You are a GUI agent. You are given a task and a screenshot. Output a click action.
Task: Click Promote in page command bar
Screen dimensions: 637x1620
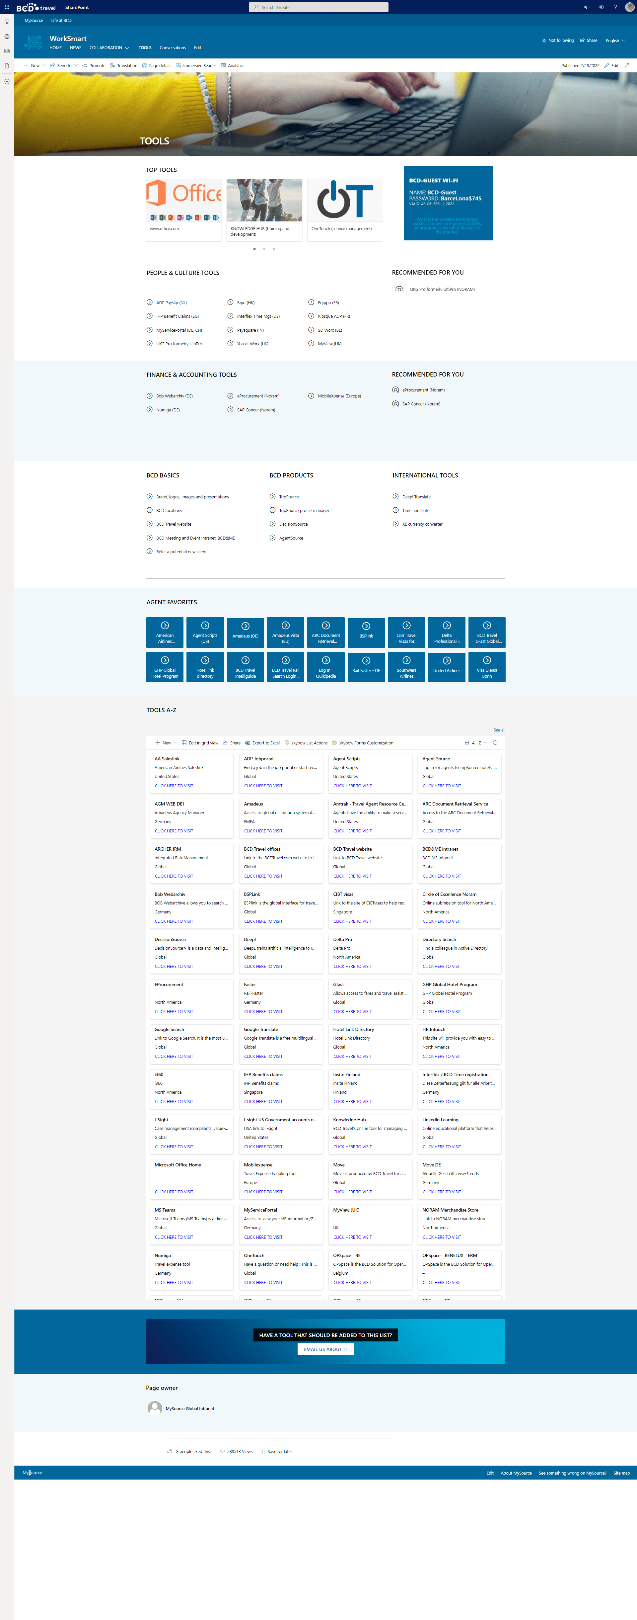click(94, 65)
